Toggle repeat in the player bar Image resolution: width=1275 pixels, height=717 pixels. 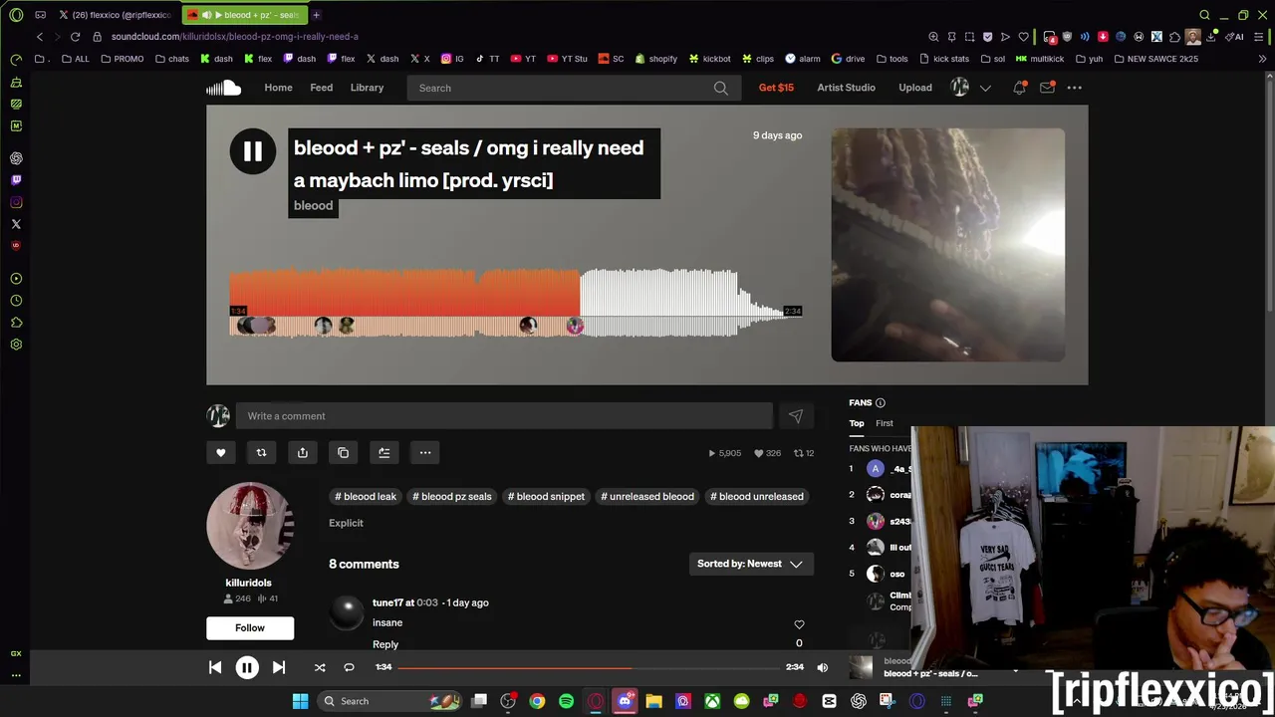coord(349,667)
